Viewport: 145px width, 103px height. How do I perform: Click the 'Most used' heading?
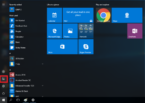[13, 15]
